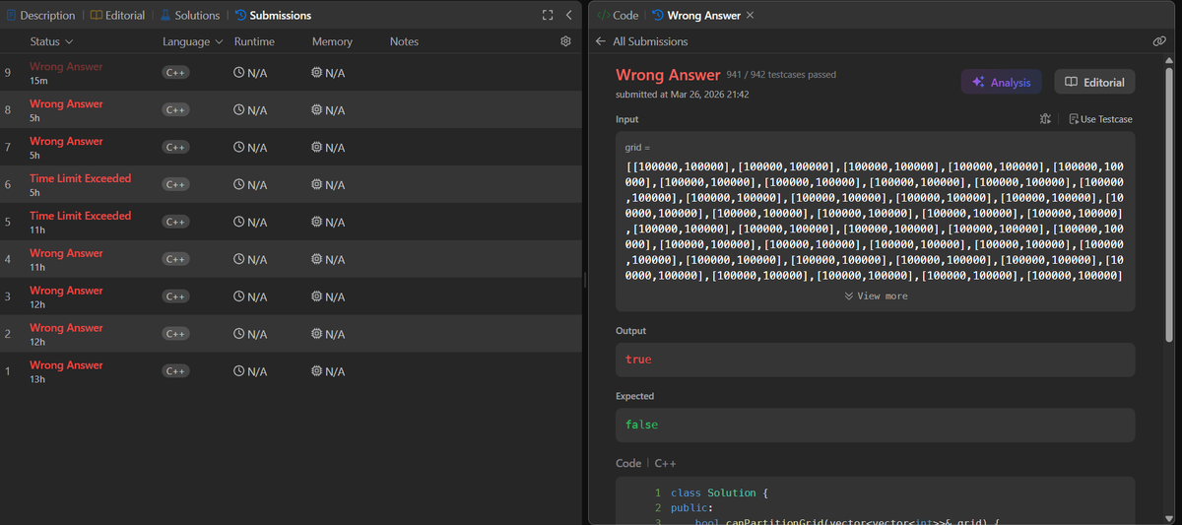The image size is (1182, 525).
Task: Open submission 9 Wrong Answer 15m
Action: tap(291, 73)
